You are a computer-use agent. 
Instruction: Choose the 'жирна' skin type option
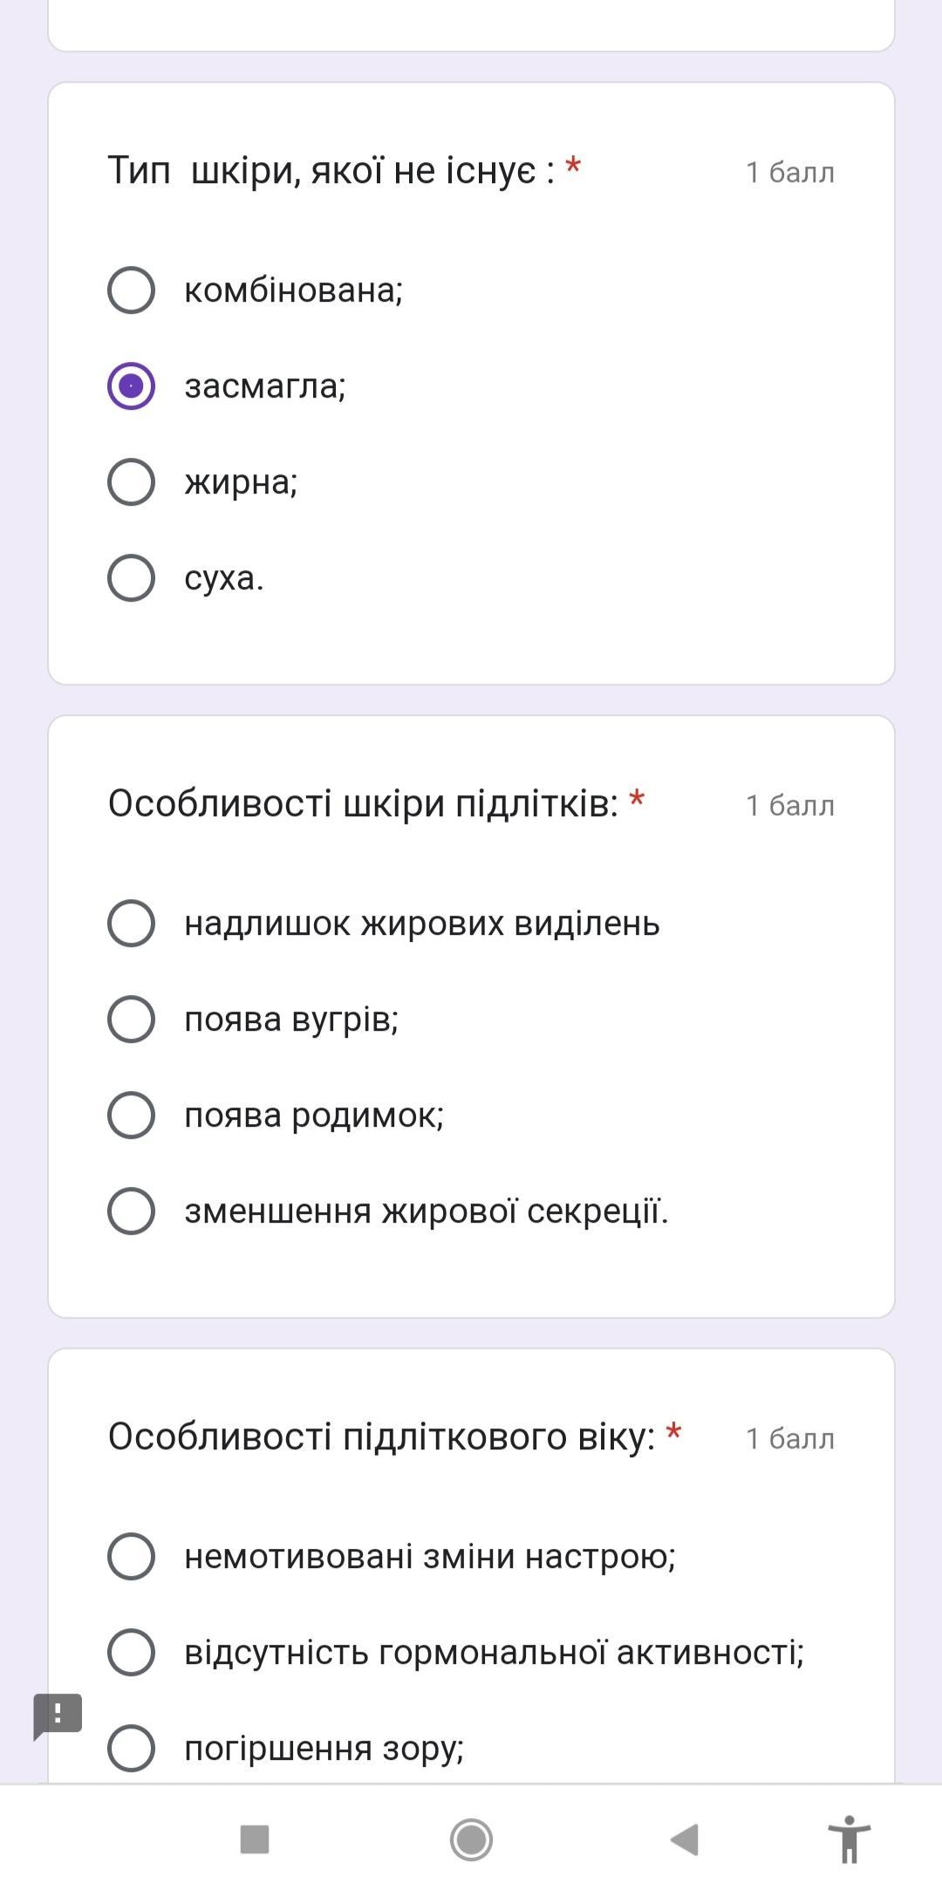132,481
